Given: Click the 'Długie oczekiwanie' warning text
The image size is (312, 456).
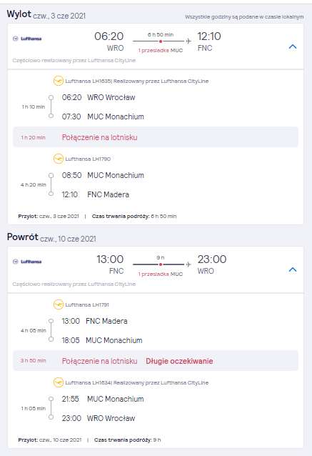Looking at the screenshot, I should (x=179, y=361).
